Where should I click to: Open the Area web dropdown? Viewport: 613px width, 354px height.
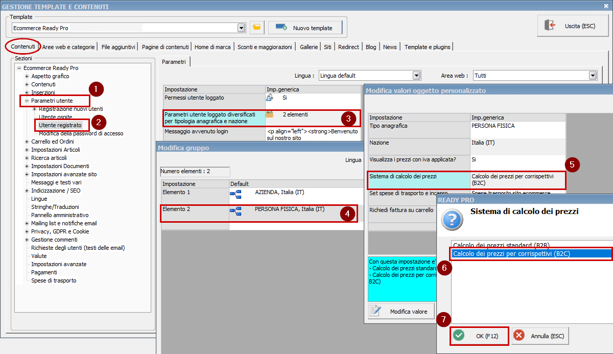tap(593, 76)
